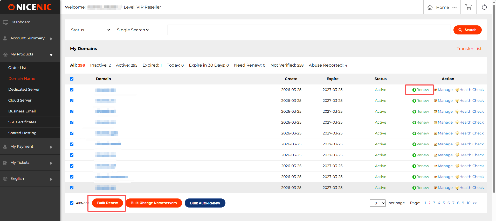This screenshot has width=496, height=221.
Task: Click the green Renew icon in the seventh row
Action: tap(414, 155)
